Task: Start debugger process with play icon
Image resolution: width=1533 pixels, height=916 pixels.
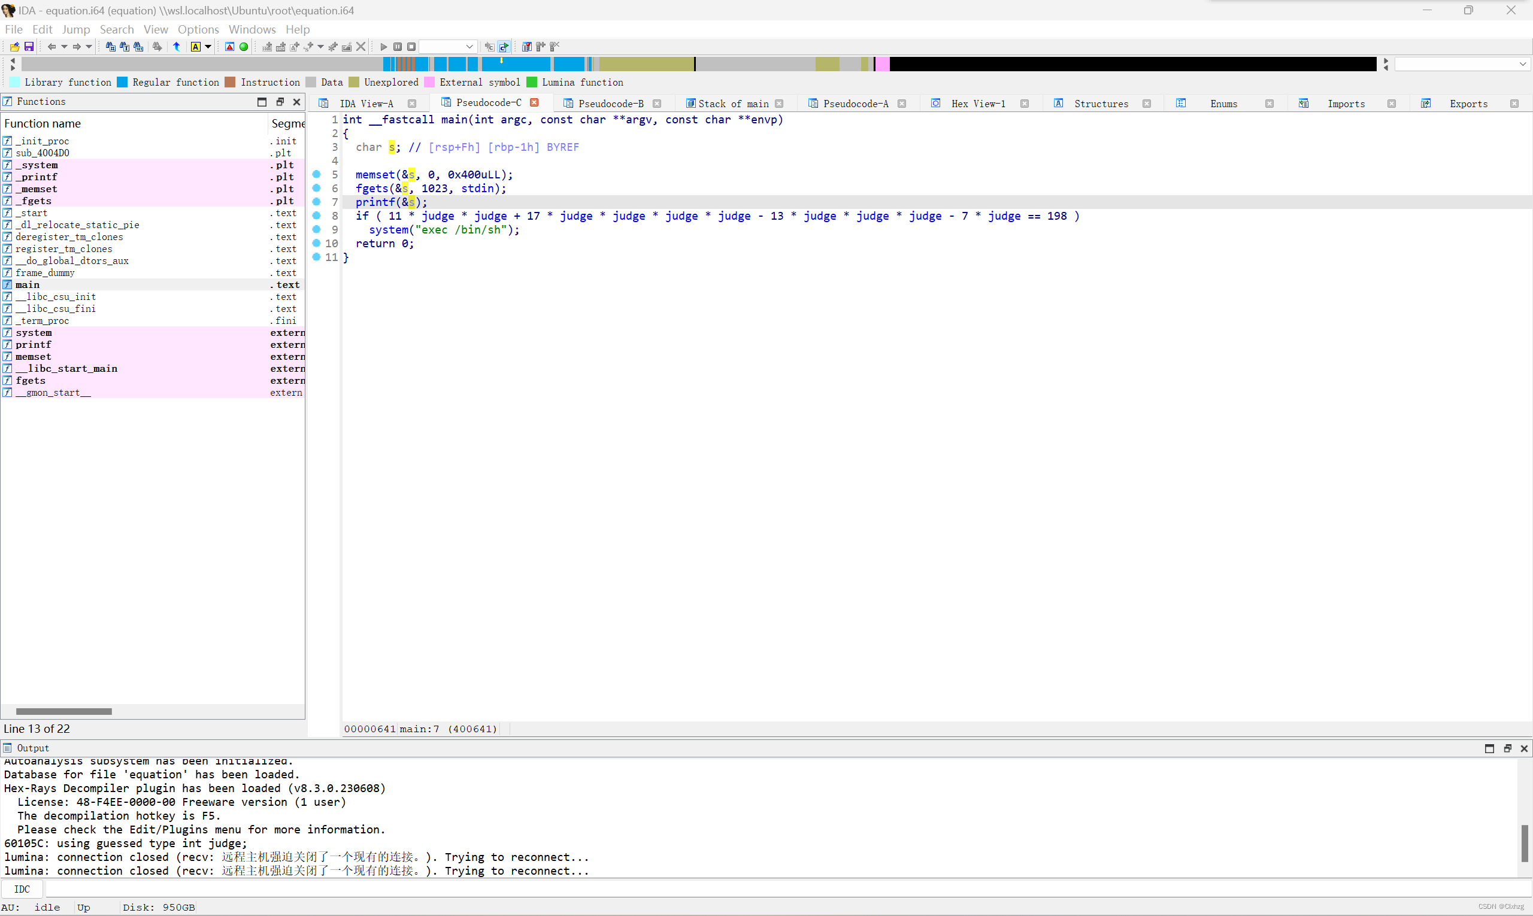Action: tap(383, 47)
